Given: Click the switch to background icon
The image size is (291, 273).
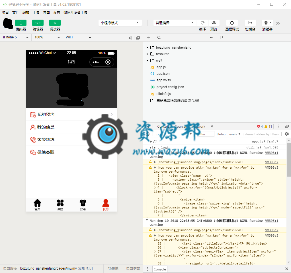Looking at the screenshot, I should click(x=250, y=23).
